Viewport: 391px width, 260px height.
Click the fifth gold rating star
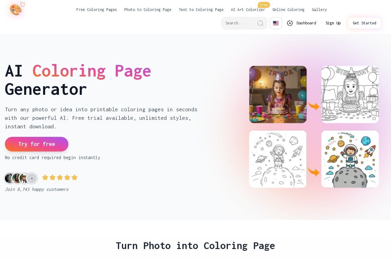[x=75, y=177]
